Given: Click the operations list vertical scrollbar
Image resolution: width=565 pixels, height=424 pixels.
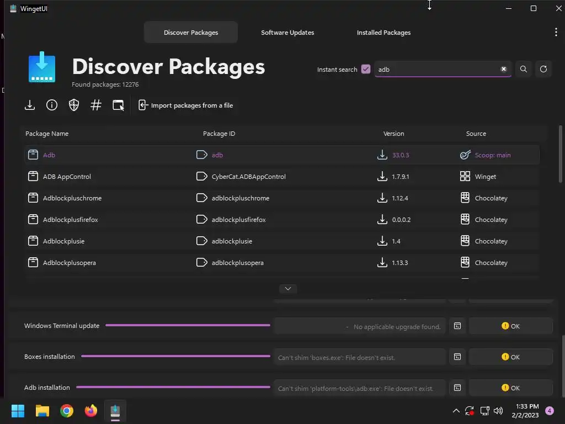Looking at the screenshot, I should [x=563, y=366].
